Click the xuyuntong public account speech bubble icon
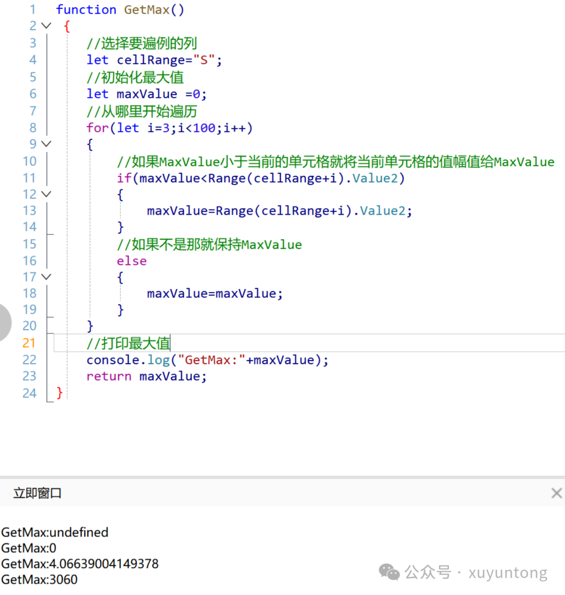This screenshot has width=565, height=595. pos(389,572)
